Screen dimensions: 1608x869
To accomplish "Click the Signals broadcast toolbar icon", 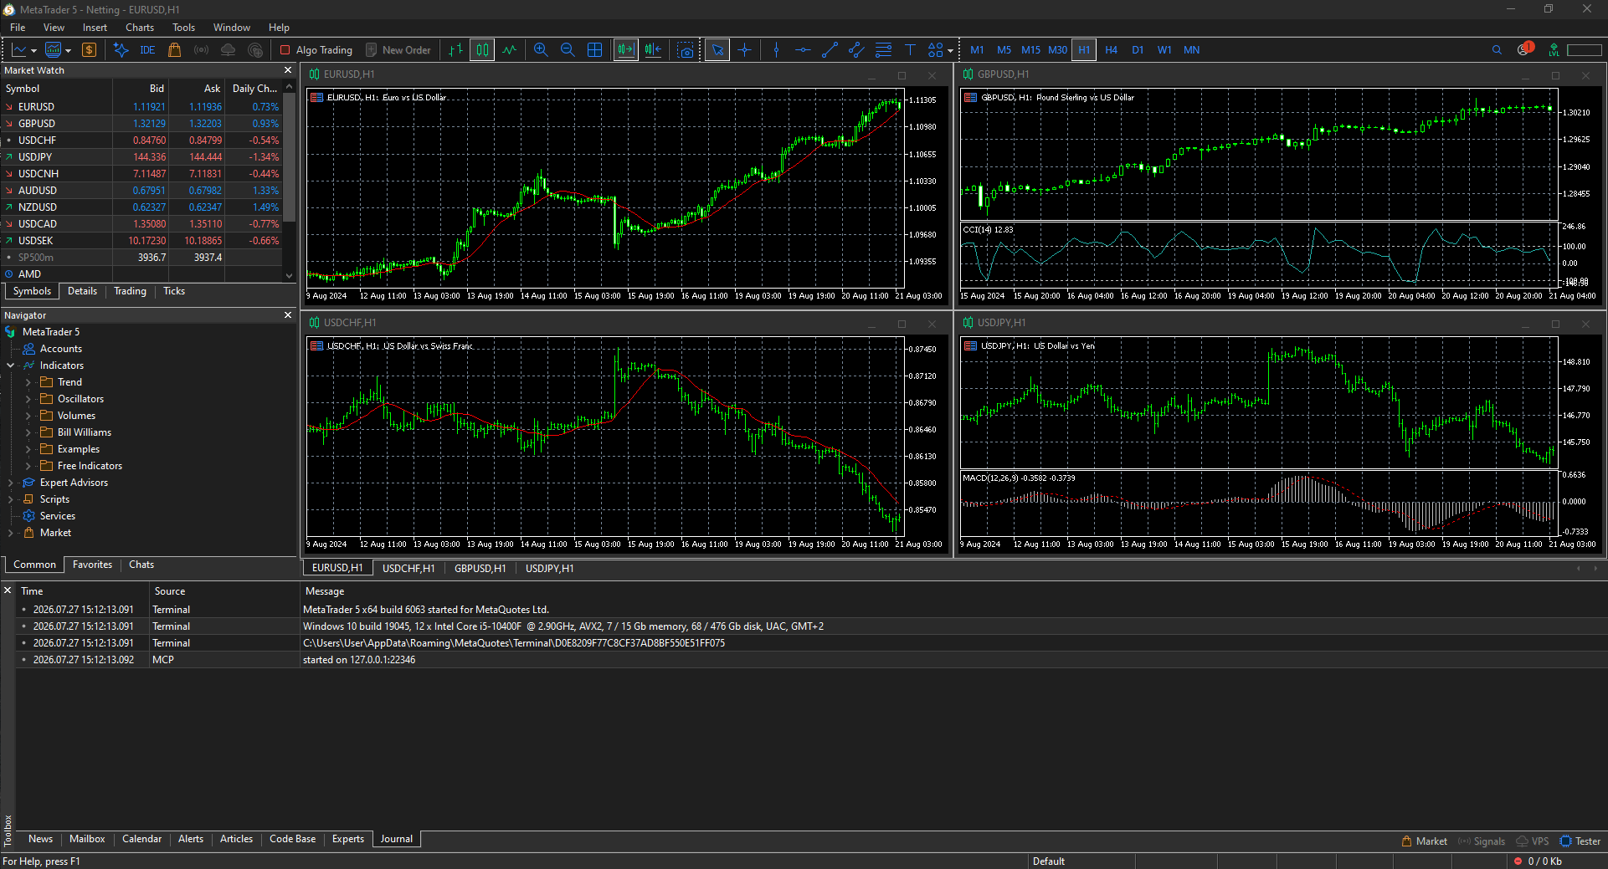I will pyautogui.click(x=201, y=50).
